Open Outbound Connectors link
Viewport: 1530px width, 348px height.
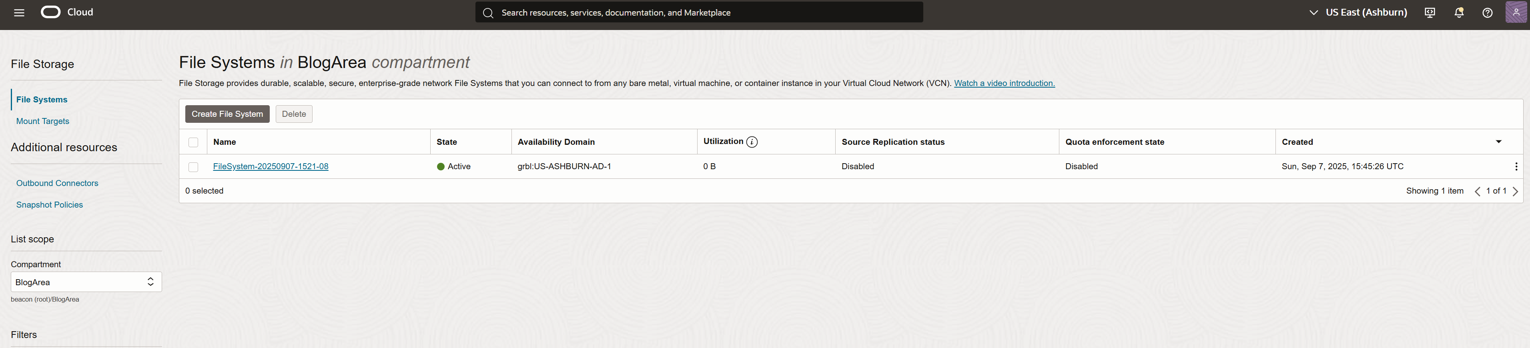57,184
